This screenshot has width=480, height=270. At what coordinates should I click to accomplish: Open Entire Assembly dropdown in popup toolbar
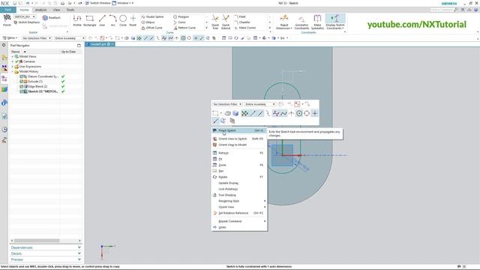pos(260,104)
